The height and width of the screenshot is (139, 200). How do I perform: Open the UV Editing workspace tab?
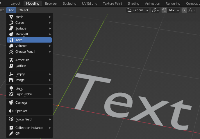pos(90,3)
